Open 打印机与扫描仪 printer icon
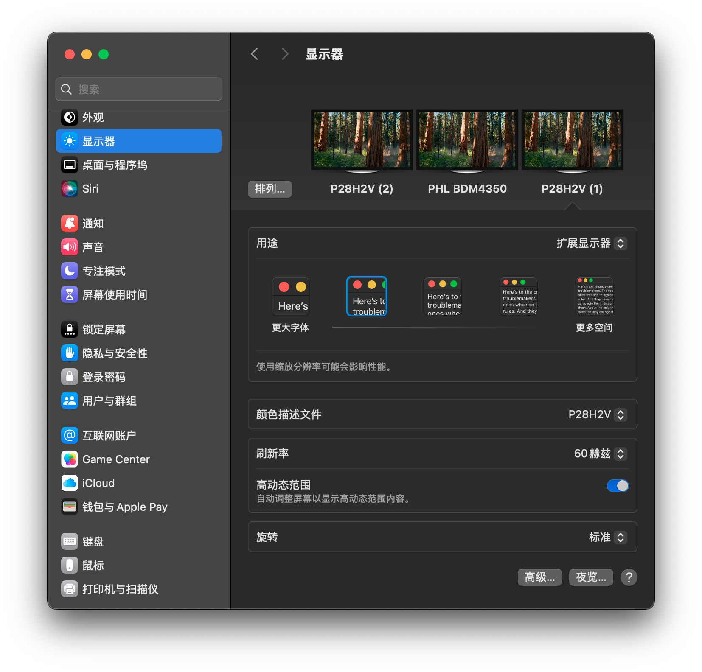Screen dimensions: 702x672 click(x=70, y=589)
